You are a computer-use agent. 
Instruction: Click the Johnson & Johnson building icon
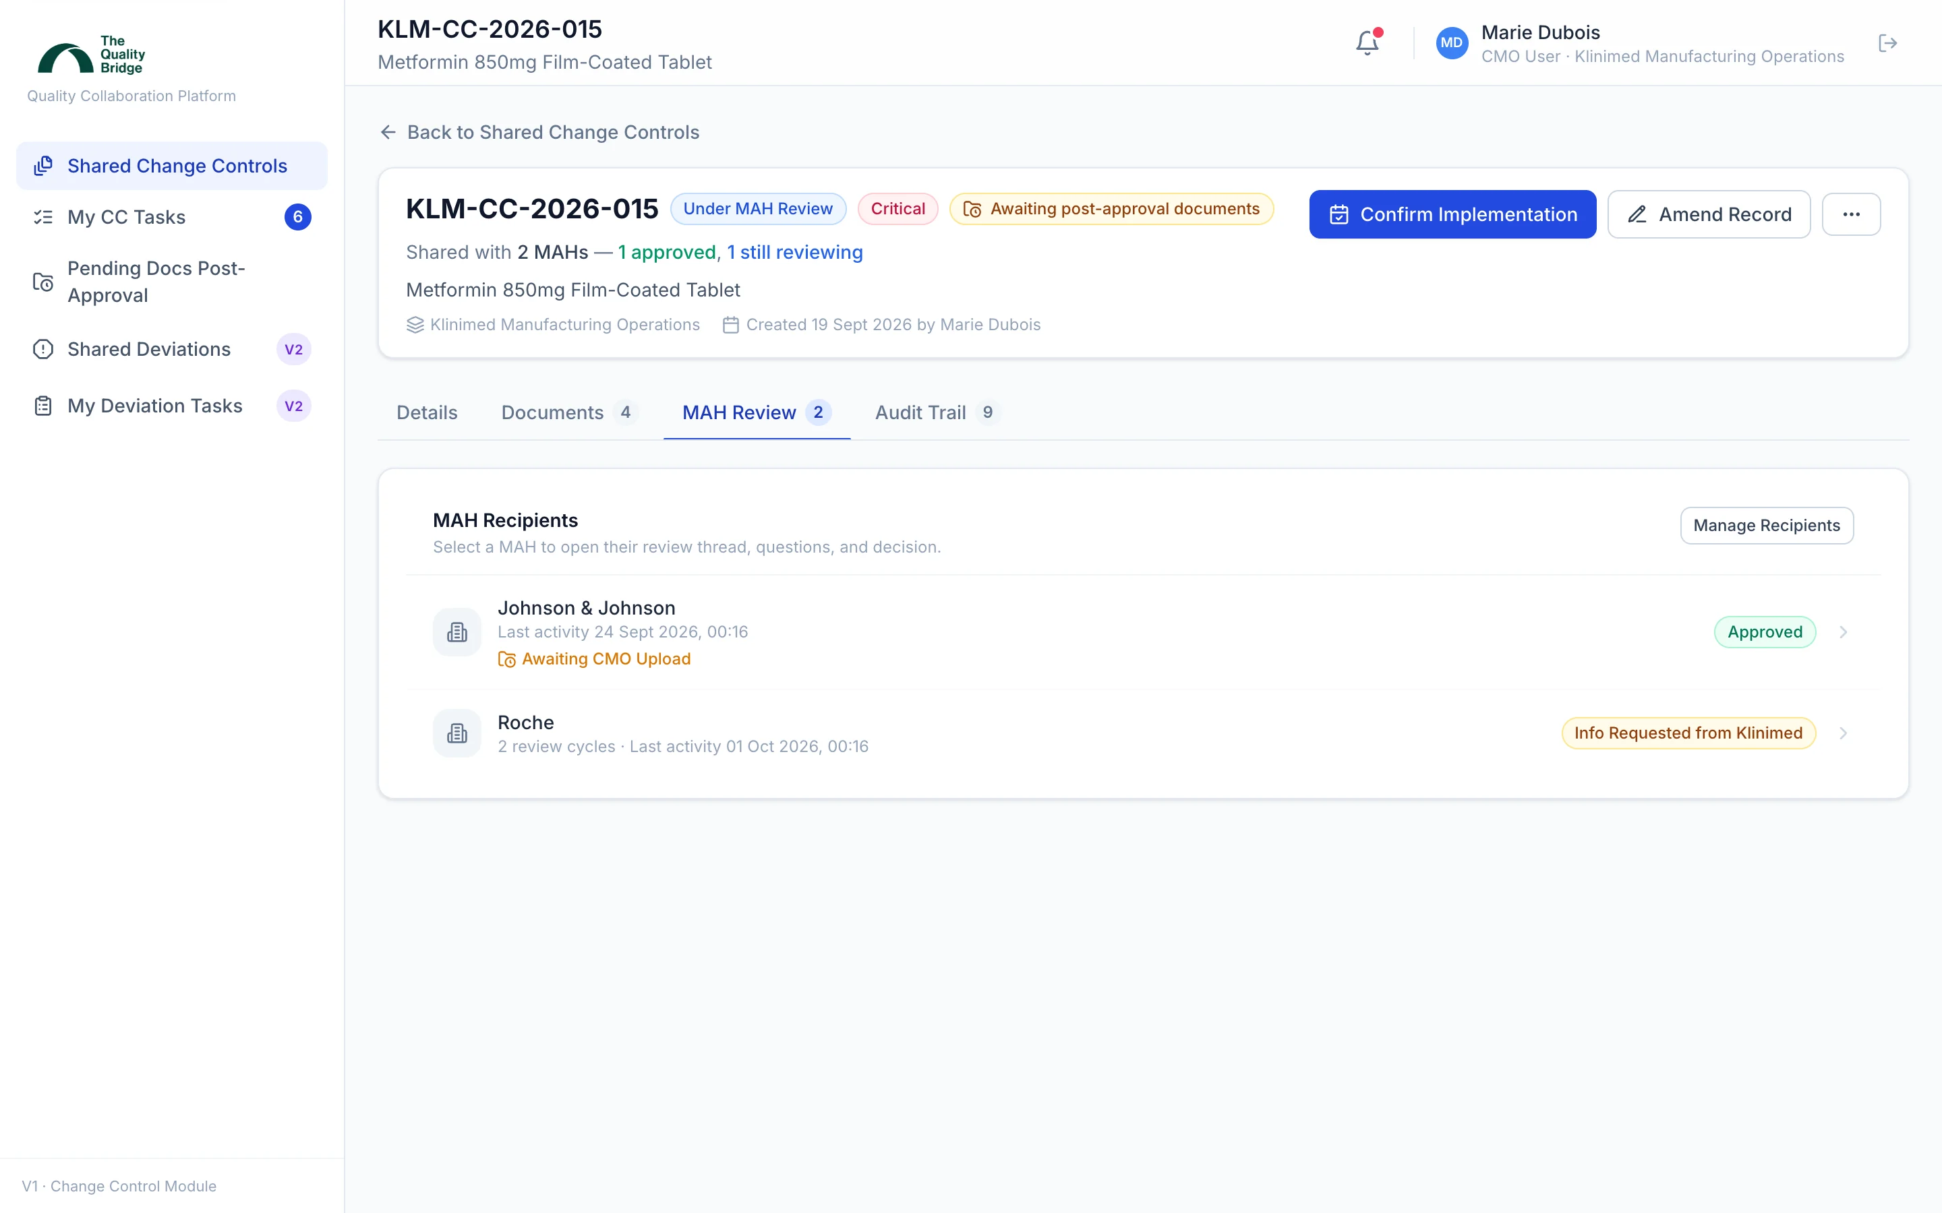tap(457, 632)
